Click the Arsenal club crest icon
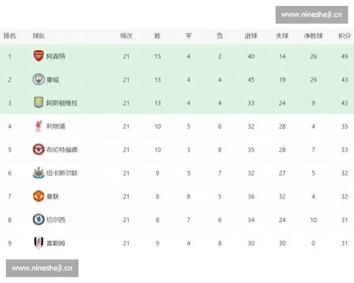This screenshot has width=354, height=283. [38, 56]
